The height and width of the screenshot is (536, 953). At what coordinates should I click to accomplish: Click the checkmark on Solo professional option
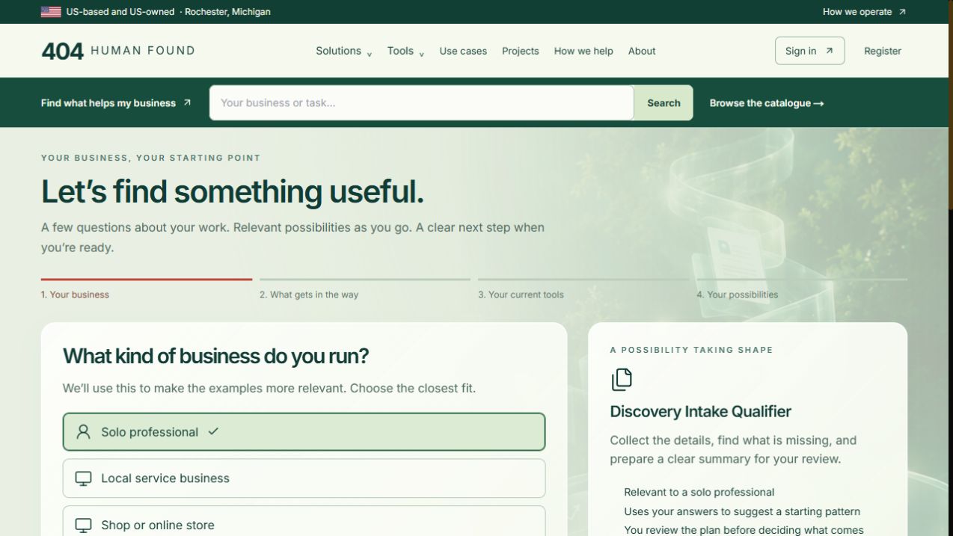[x=213, y=431]
